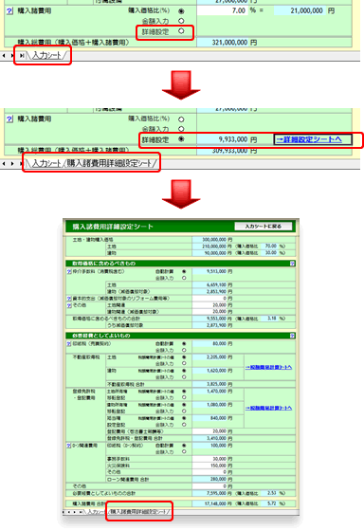Click 資本的支出 amount field showing 0円
Screen dimensions: 364x530
click(x=209, y=299)
